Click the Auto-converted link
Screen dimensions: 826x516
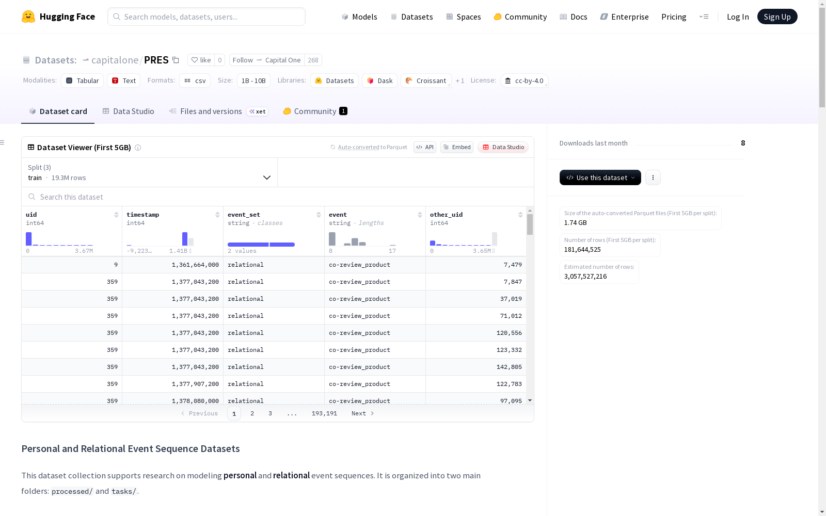pyautogui.click(x=359, y=148)
